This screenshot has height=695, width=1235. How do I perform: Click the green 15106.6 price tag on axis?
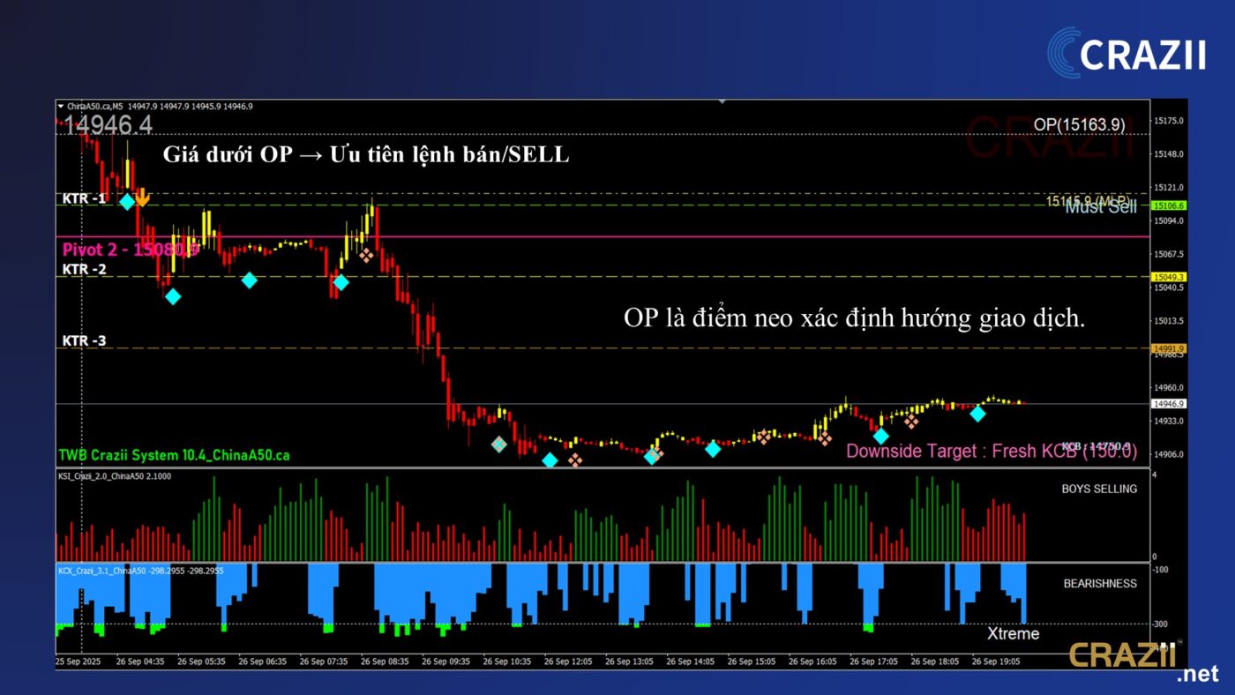pyautogui.click(x=1169, y=206)
